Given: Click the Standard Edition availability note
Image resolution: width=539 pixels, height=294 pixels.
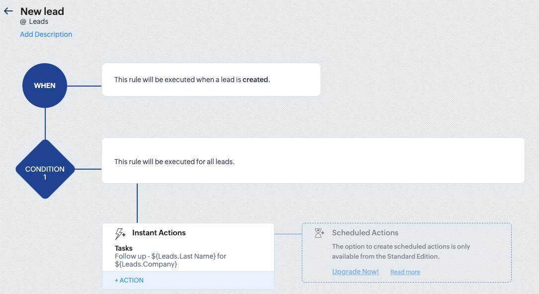Looking at the screenshot, I should (401, 251).
